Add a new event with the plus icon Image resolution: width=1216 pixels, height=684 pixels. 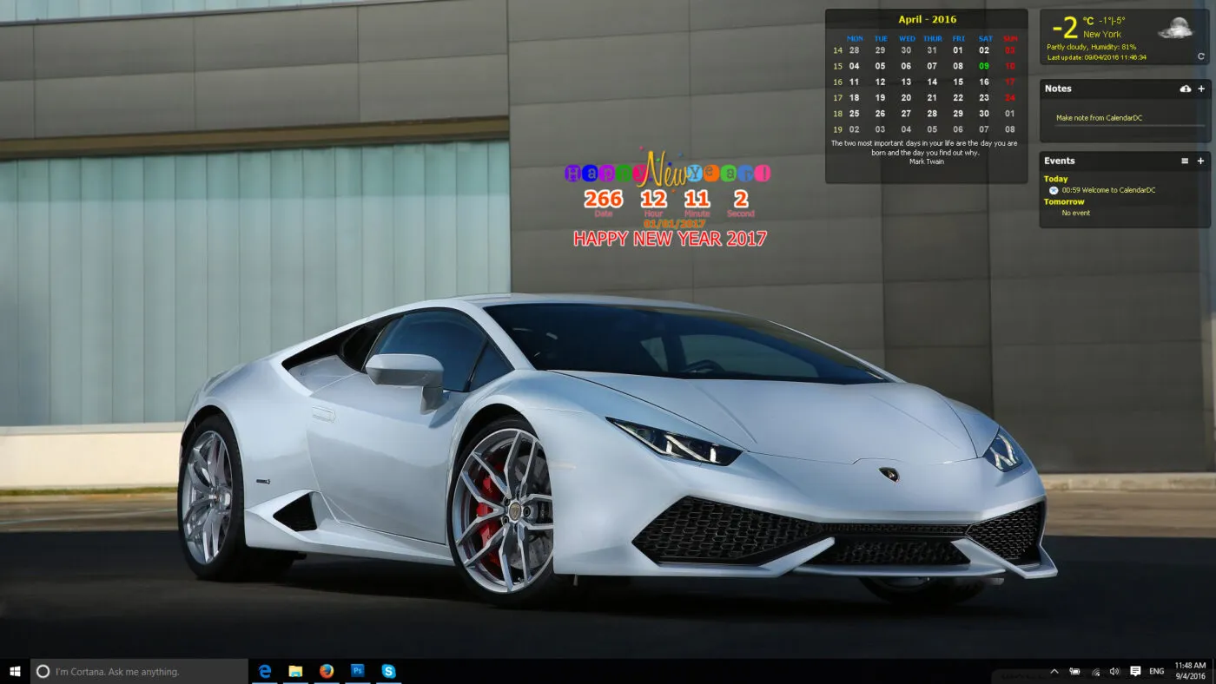click(x=1201, y=161)
